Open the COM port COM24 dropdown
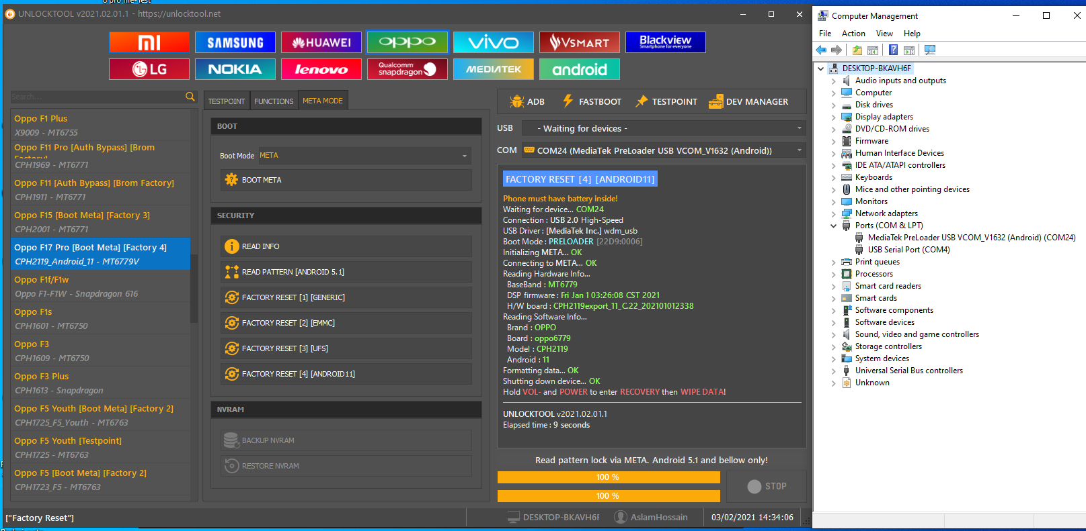Screen dimensions: 1086x531 tap(664, 150)
